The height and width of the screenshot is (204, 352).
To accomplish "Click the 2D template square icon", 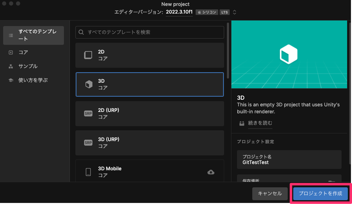I will 88,55.
